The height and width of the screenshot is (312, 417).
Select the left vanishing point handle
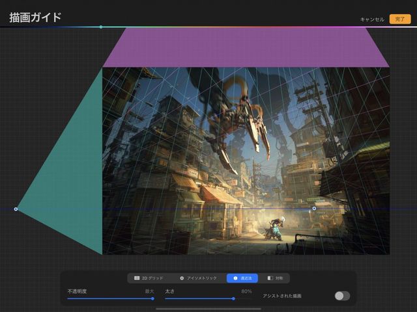pyautogui.click(x=16, y=209)
